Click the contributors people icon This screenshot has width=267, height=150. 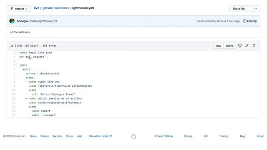point(12,32)
